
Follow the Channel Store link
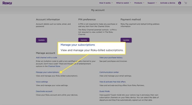(x=54, y=66)
